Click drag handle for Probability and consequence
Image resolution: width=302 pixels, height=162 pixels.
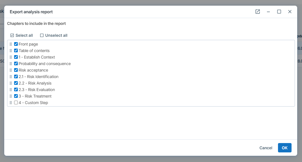11,64
